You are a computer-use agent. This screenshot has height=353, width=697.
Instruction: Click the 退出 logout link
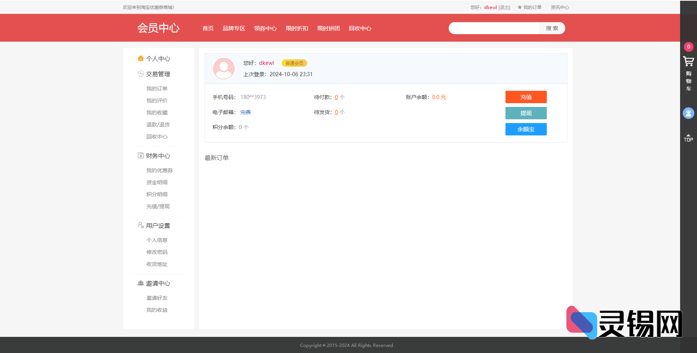pyautogui.click(x=504, y=7)
